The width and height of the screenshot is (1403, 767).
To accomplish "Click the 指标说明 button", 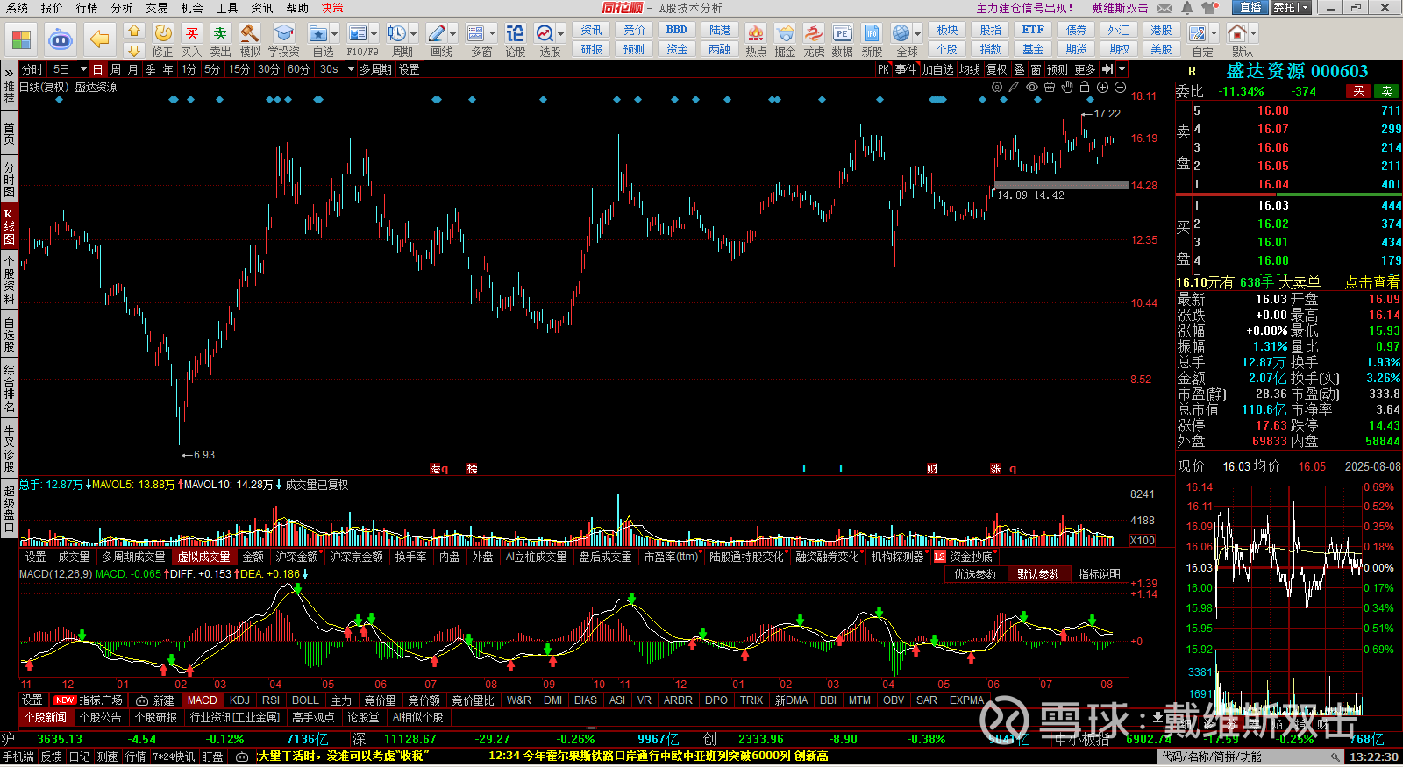I will (x=1100, y=574).
